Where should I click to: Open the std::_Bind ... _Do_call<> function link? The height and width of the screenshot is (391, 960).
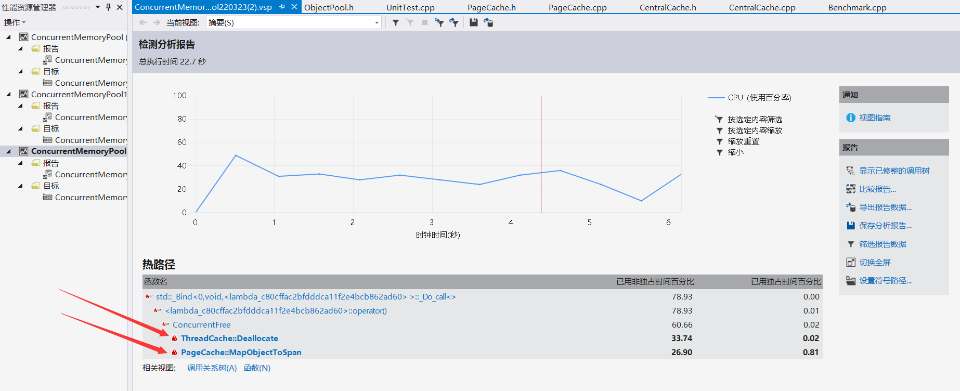306,297
